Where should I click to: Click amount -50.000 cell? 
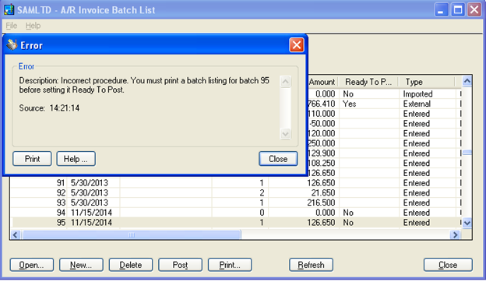(x=322, y=124)
